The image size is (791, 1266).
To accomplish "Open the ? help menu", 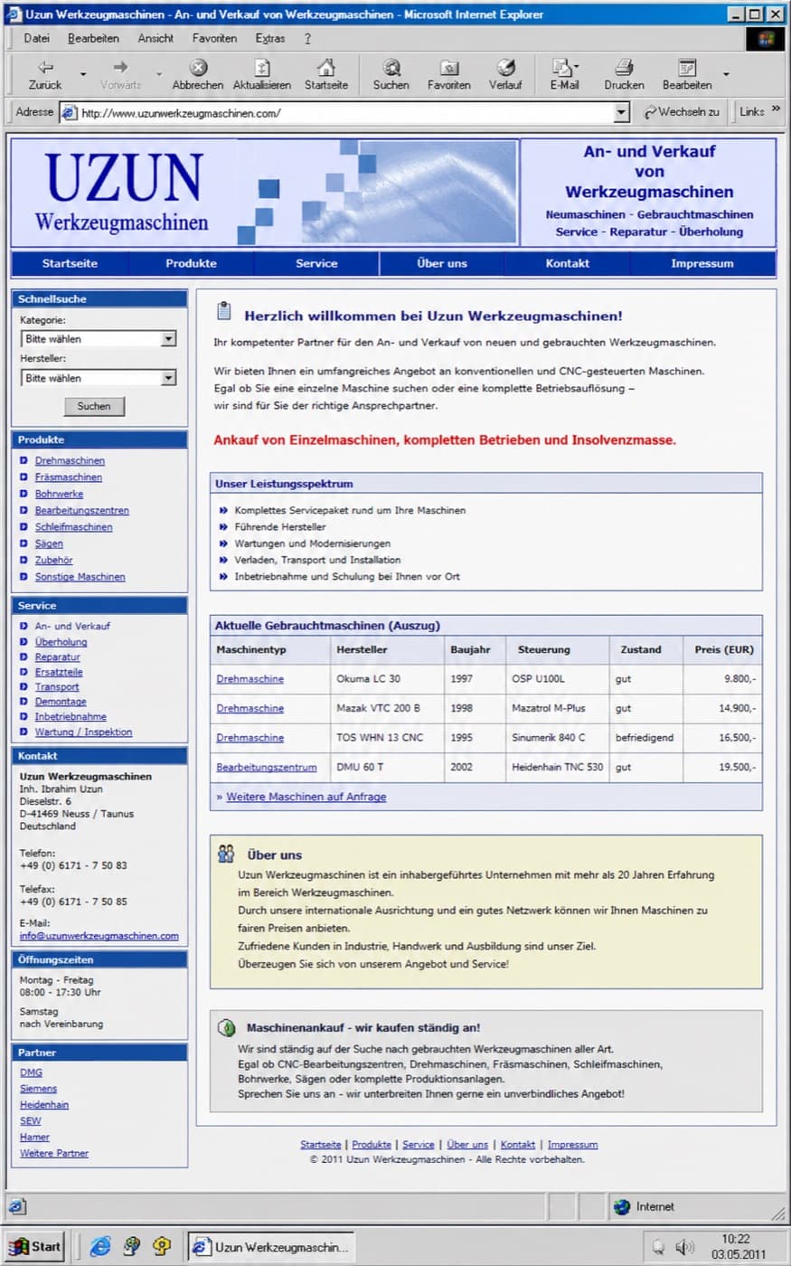I will pyautogui.click(x=307, y=38).
